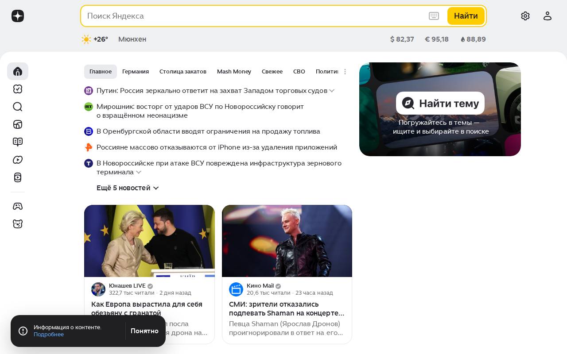
Task: Click the +26° temperature reading
Action: coord(101,39)
